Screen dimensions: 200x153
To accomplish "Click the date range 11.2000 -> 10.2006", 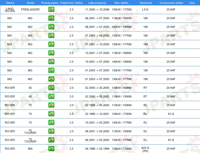I will 97,9.
